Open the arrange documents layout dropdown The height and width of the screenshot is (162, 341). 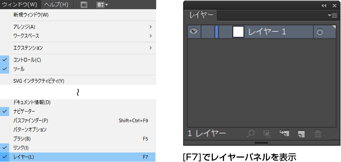pos(102,5)
